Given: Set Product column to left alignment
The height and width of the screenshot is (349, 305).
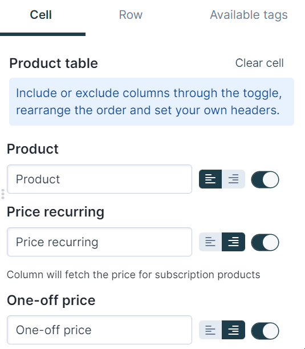Looking at the screenshot, I should coord(210,179).
